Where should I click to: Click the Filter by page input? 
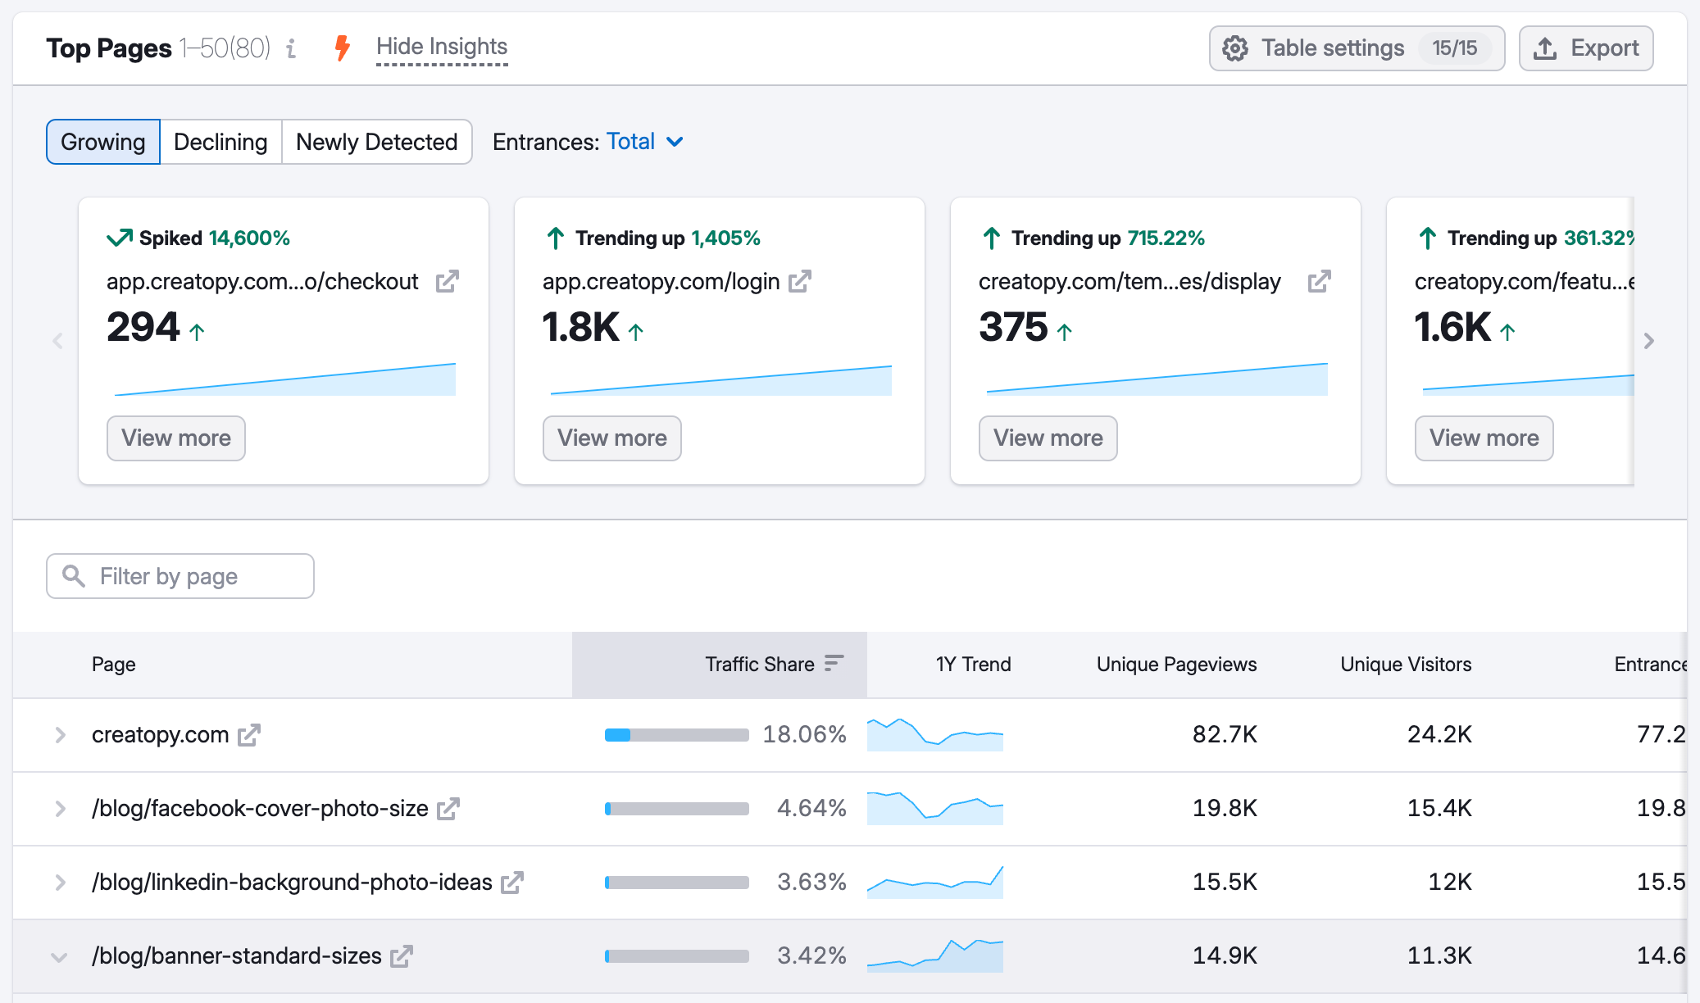point(180,576)
